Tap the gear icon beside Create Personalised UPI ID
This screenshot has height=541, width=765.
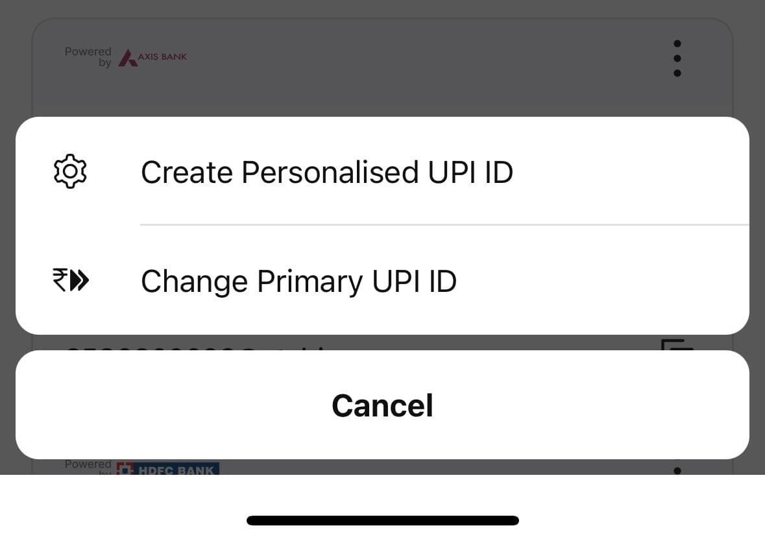[x=70, y=172]
